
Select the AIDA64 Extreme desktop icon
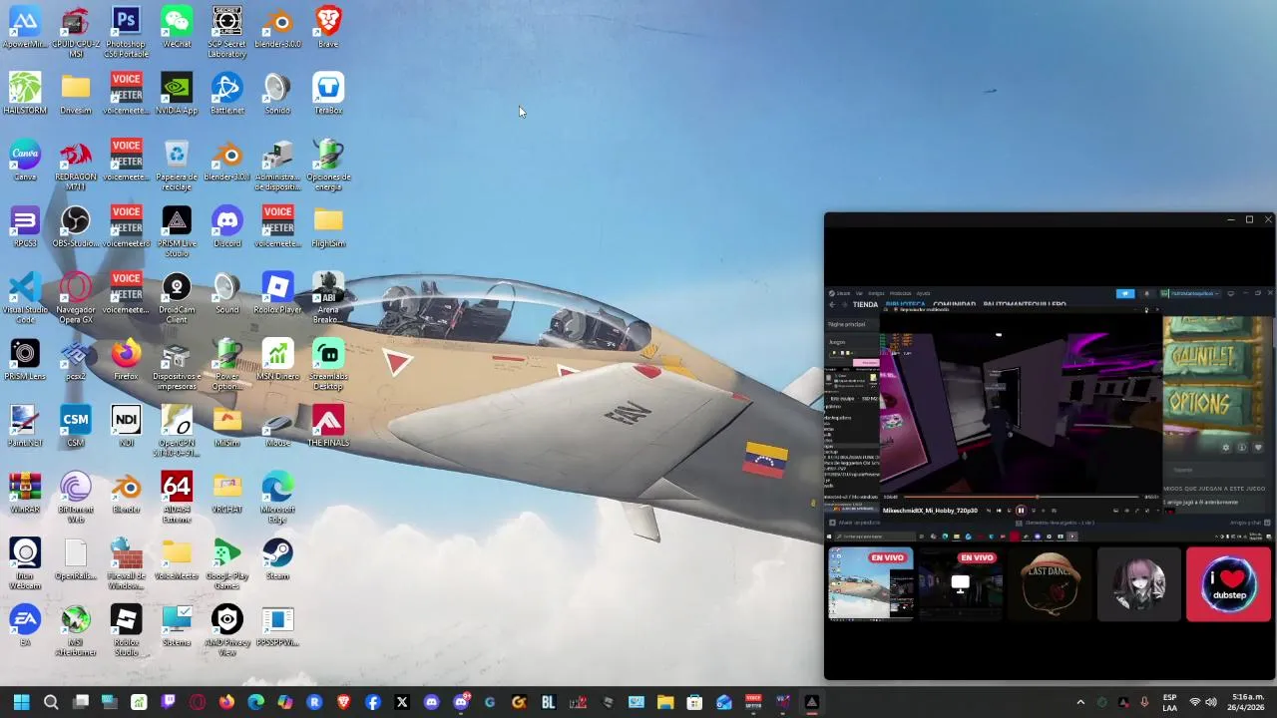coord(177,498)
